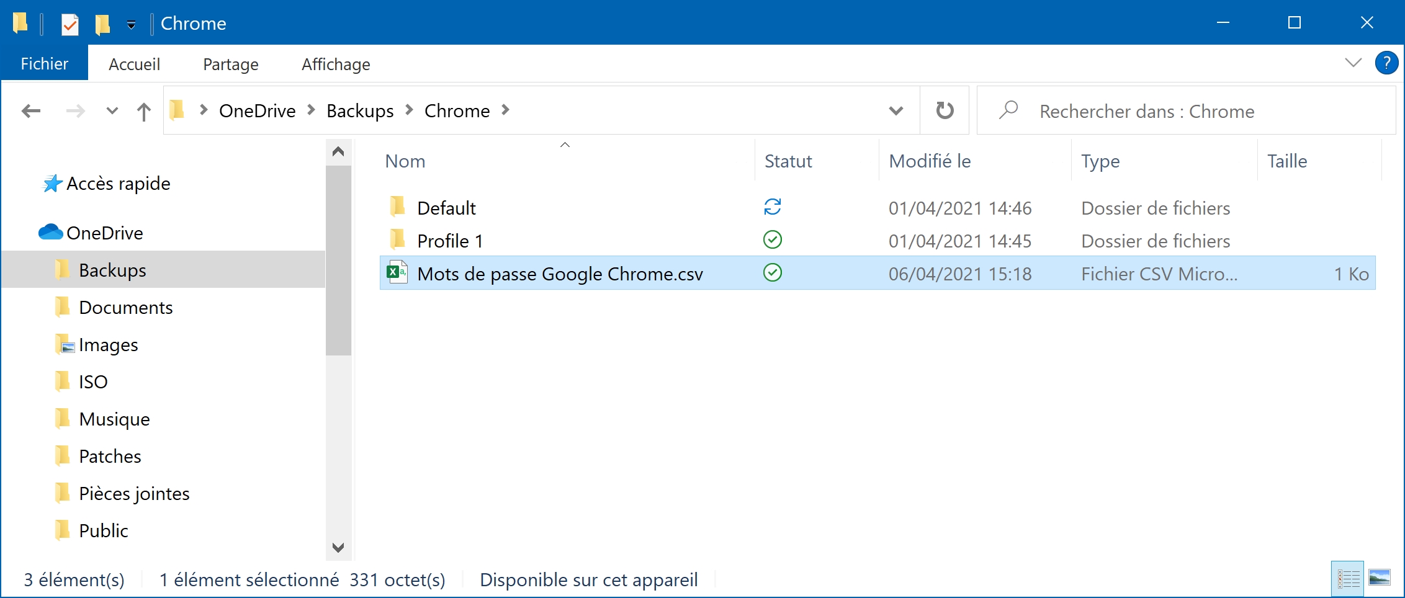Click the Excel CSV file icon
1405x598 pixels.
[397, 272]
